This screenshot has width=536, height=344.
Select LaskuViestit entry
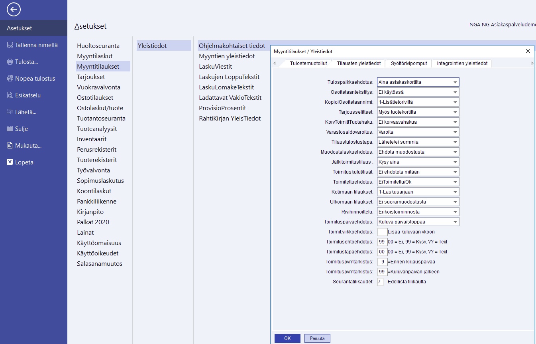[216, 67]
